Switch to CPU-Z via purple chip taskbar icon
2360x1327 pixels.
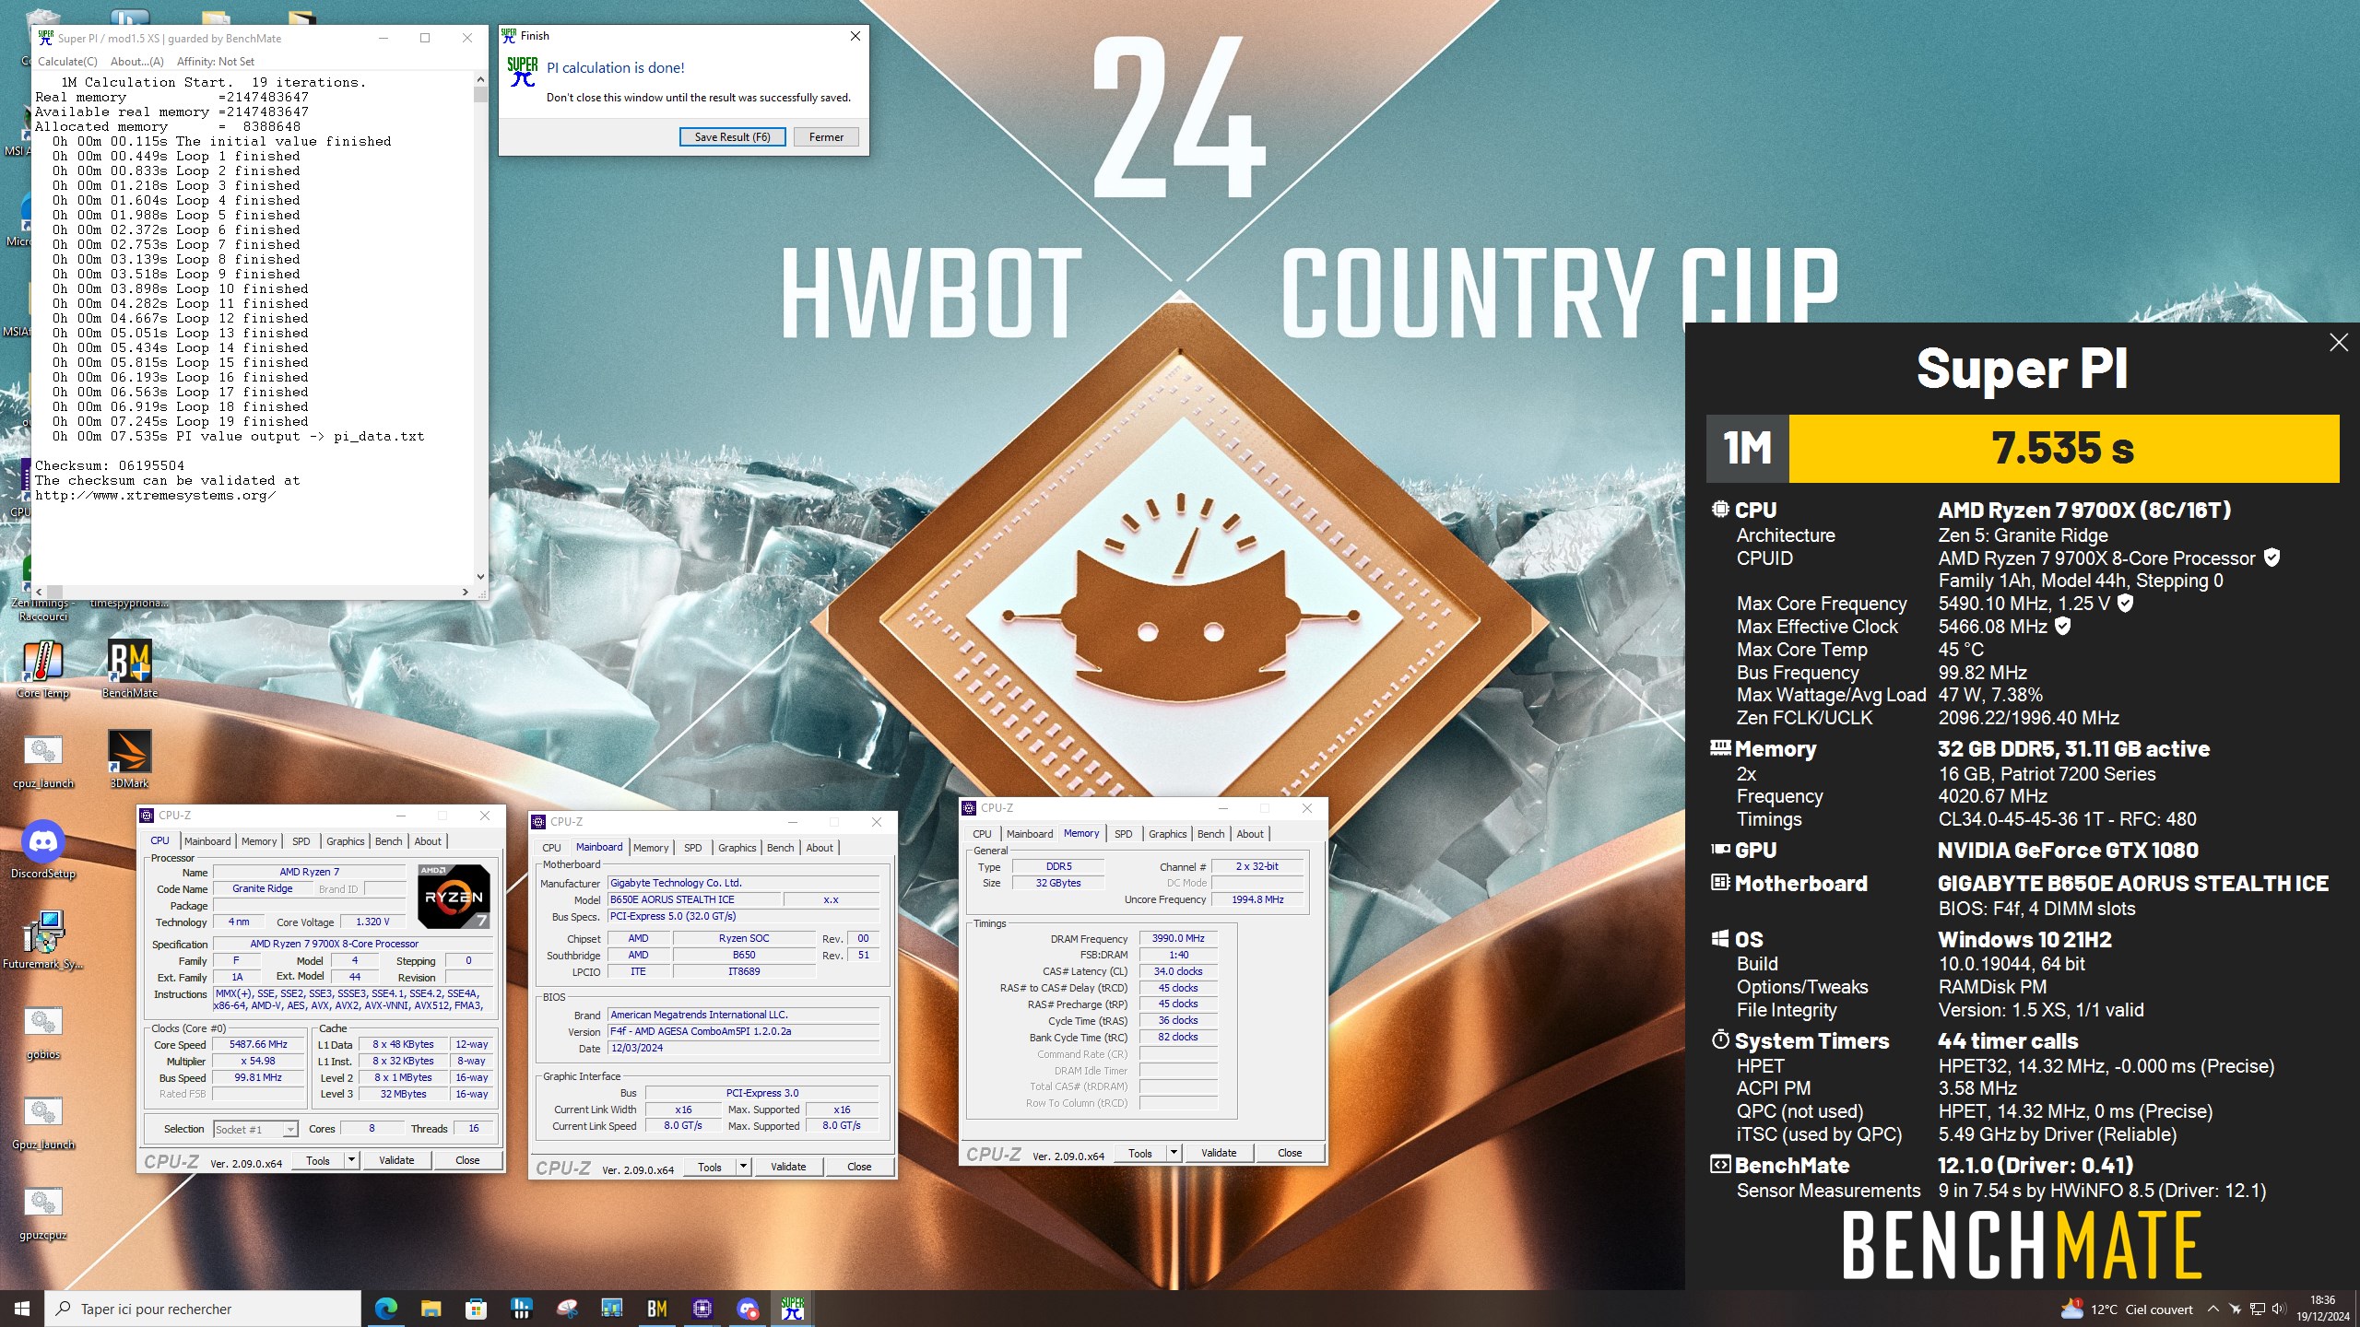(x=702, y=1309)
